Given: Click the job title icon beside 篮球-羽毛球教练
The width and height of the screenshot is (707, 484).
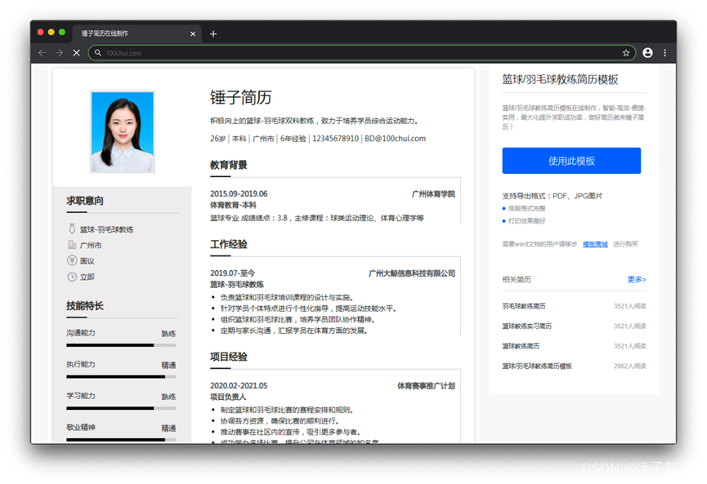Looking at the screenshot, I should click(x=72, y=229).
